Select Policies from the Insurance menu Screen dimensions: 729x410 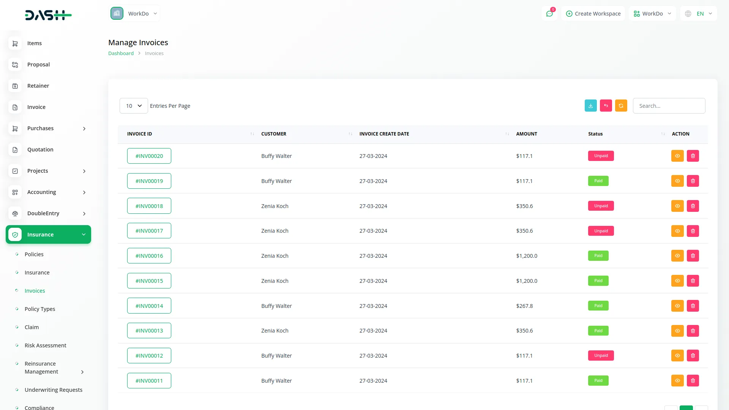(x=34, y=254)
